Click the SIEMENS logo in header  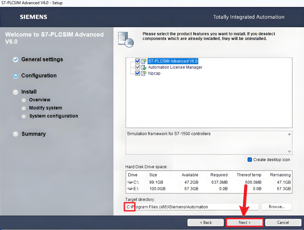point(33,17)
